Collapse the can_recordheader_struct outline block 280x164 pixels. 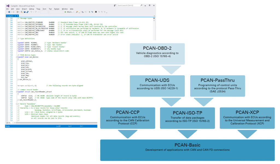[x=16, y=92]
